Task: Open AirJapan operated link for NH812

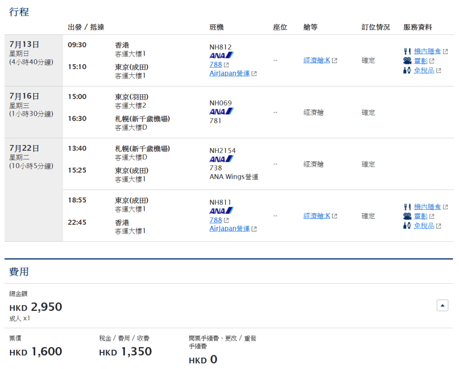Action: coord(229,74)
